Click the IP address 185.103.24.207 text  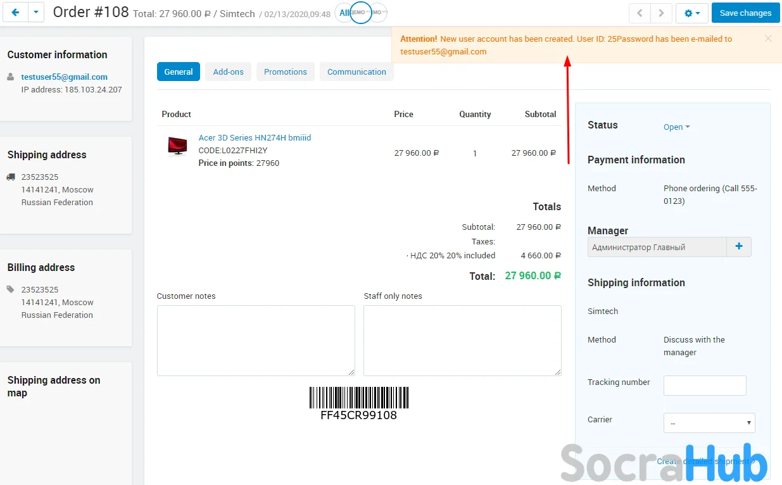72,90
